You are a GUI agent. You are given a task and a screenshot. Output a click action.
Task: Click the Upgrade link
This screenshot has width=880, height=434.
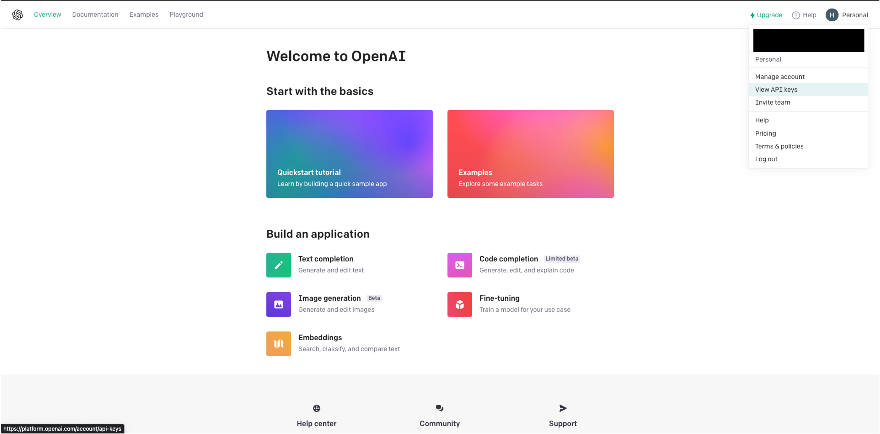[766, 15]
